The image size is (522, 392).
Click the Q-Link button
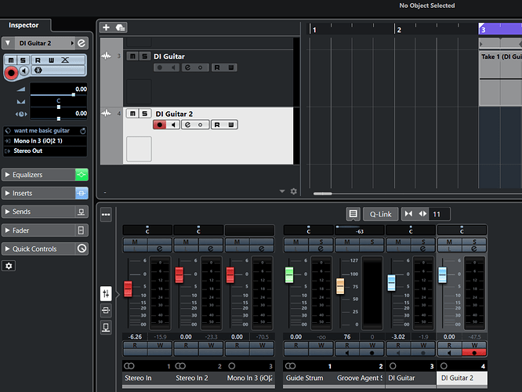point(380,214)
